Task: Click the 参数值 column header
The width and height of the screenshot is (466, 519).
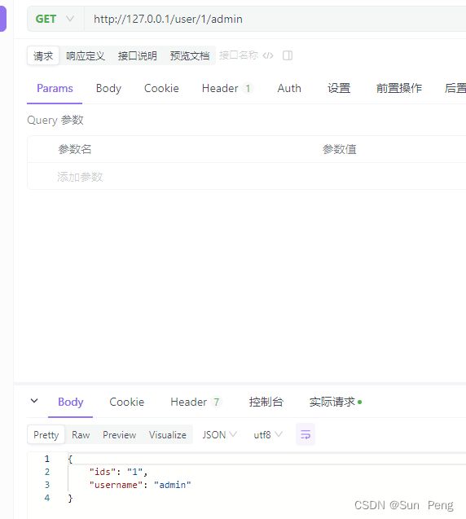Action: (339, 149)
